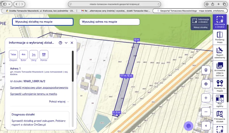Viewport: 229px width, 133px height.
Task: Zoom in the map with plus
Action: (x=206, y=98)
